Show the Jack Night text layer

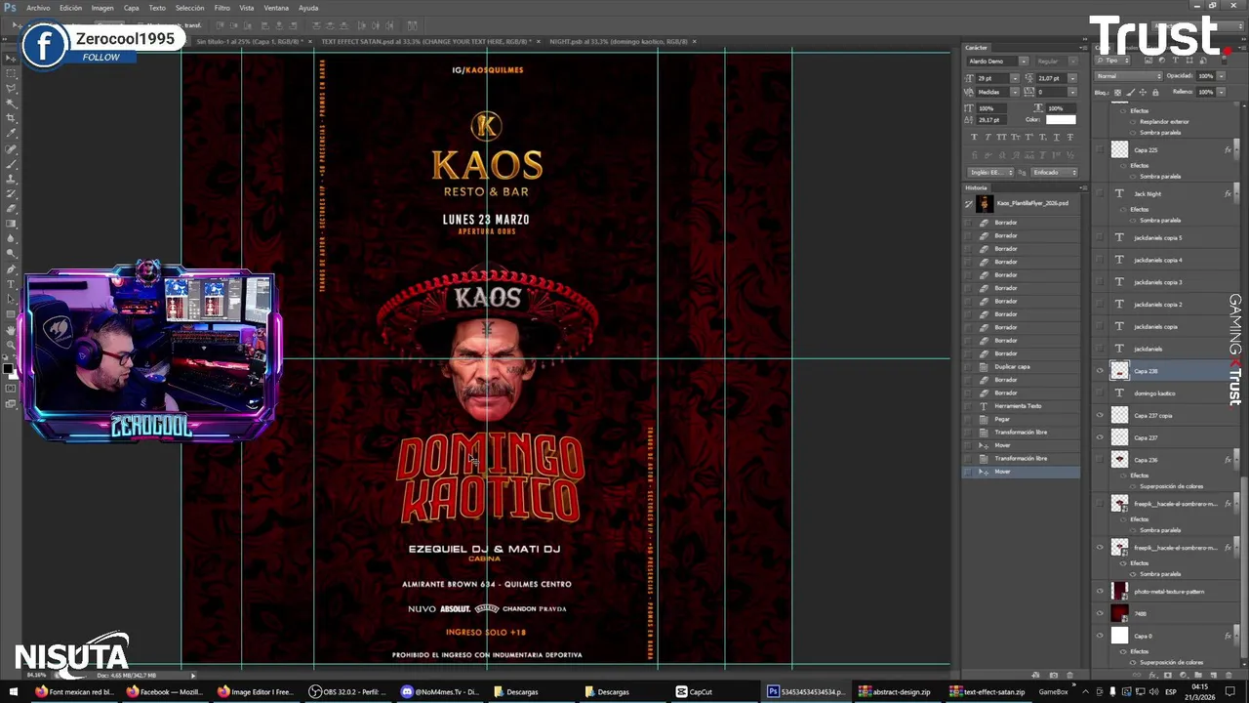pos(1101,193)
